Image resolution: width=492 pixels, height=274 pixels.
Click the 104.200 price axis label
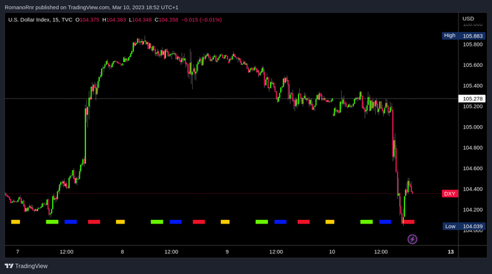[473, 210]
